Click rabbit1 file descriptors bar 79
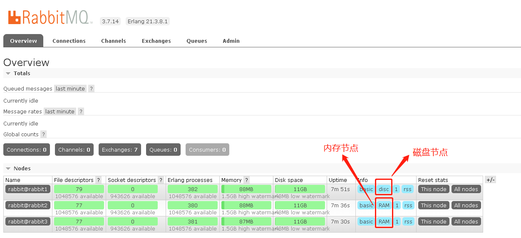 click(x=79, y=189)
